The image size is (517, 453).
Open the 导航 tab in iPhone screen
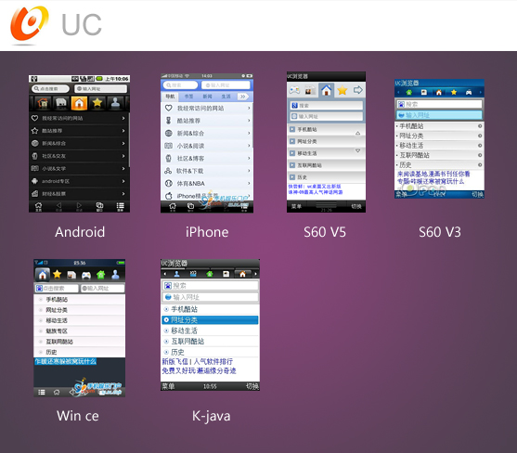pos(170,97)
